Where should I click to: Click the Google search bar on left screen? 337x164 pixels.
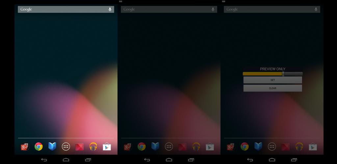click(x=66, y=10)
